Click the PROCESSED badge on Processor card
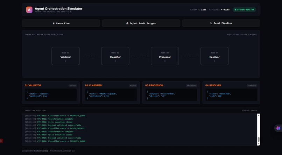Image resolution: width=282 pixels, height=155 pixels. click(x=191, y=86)
